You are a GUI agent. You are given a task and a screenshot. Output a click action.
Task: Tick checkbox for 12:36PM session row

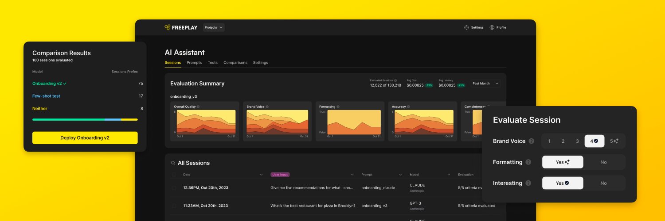point(174,188)
